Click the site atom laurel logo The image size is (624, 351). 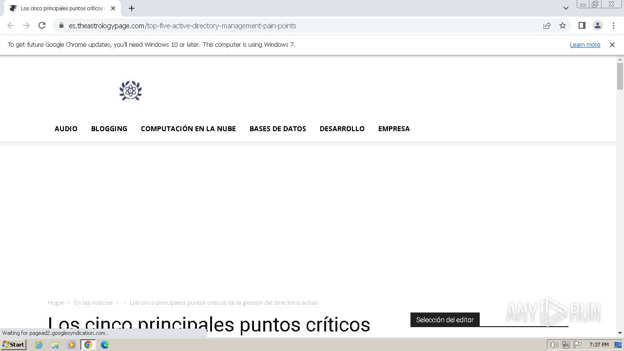[x=131, y=91]
